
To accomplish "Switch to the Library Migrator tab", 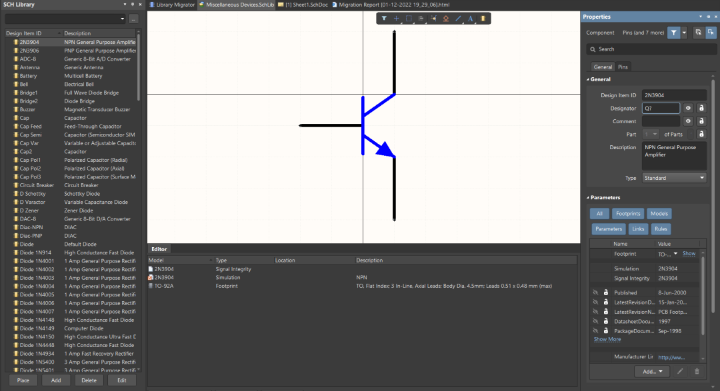I will click(172, 5).
